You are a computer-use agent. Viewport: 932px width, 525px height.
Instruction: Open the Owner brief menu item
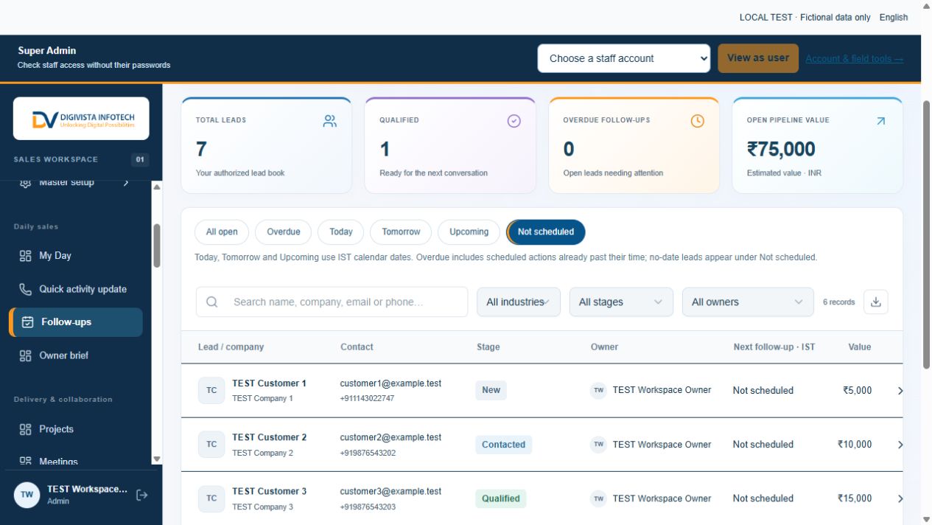point(76,355)
